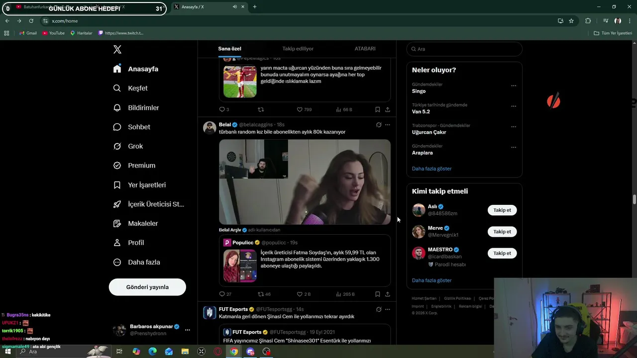Open Makaleler articles
The image size is (637, 358).
[135, 223]
